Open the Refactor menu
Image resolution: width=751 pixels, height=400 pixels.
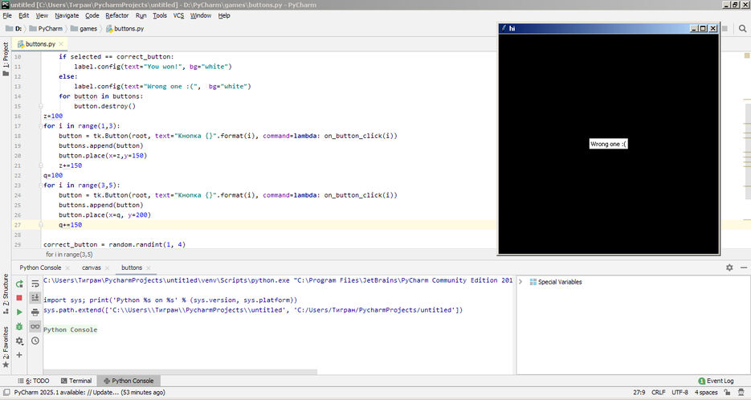[x=116, y=15]
